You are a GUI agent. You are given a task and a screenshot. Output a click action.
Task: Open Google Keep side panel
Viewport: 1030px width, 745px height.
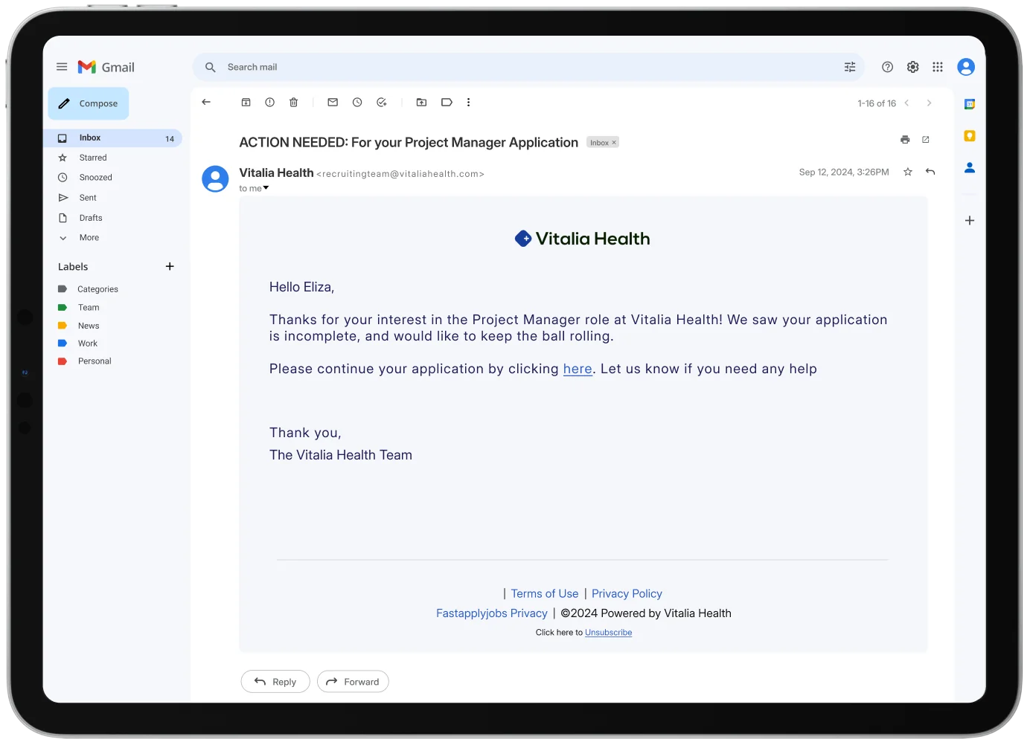970,136
